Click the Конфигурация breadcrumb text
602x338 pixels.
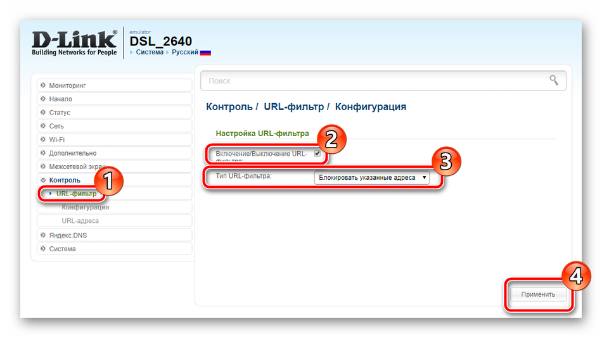pos(371,107)
